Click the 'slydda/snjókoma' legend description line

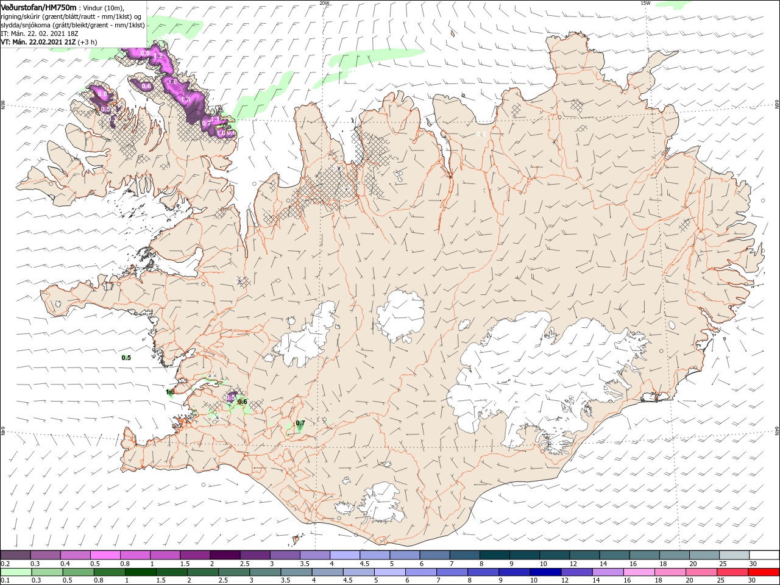point(73,25)
